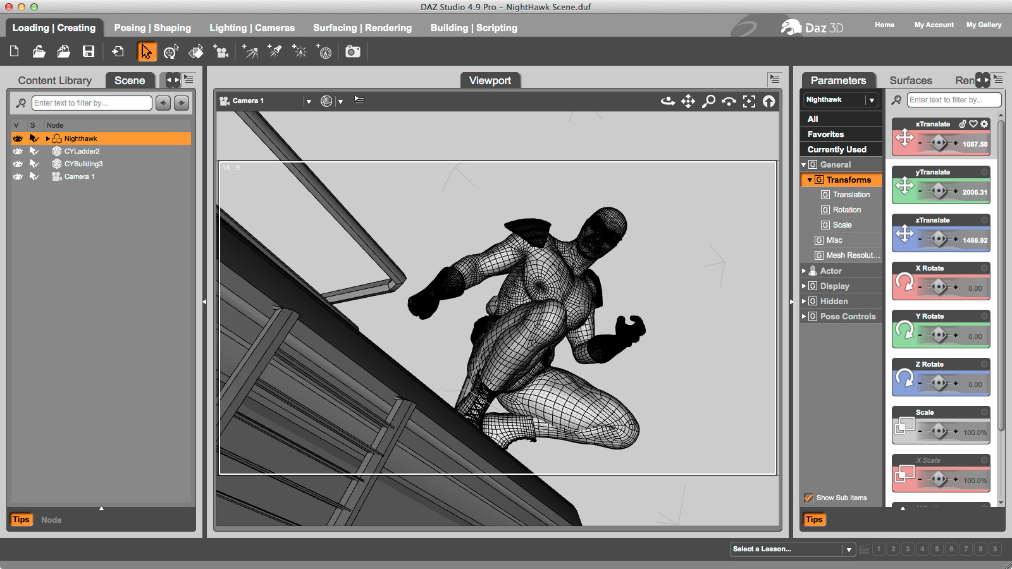Click the viewport Reset camera icon

[x=768, y=101]
